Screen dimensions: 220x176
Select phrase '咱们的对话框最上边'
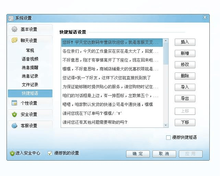[x=112, y=96]
